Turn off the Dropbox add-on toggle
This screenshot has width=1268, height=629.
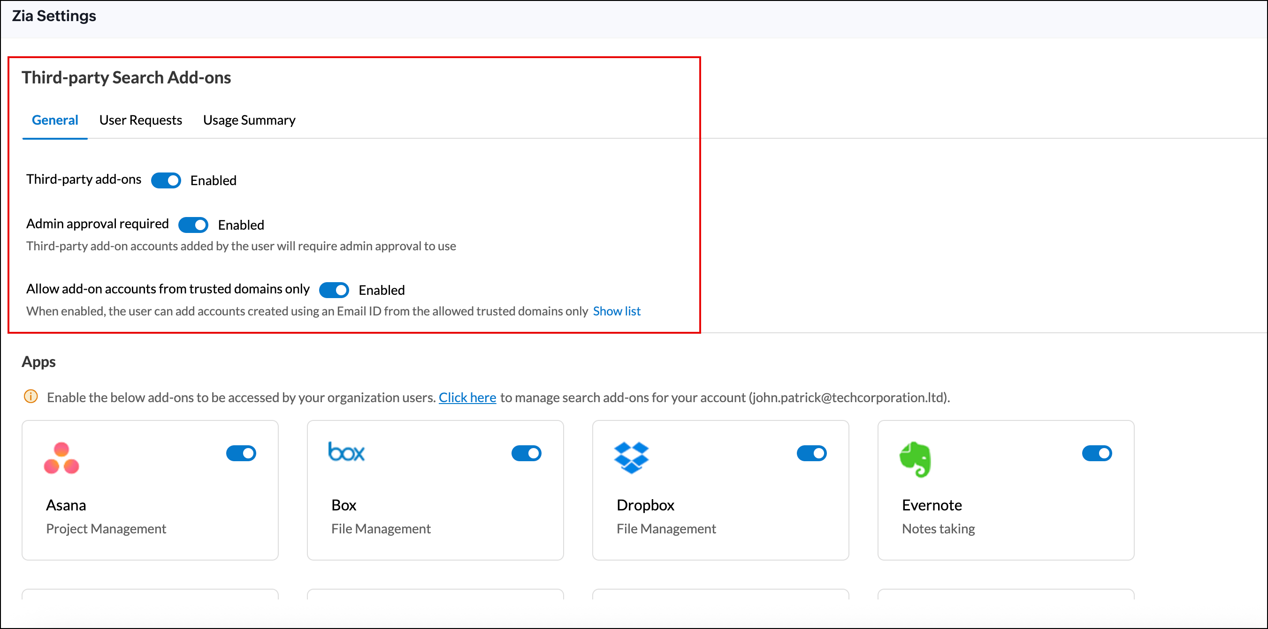coord(811,453)
